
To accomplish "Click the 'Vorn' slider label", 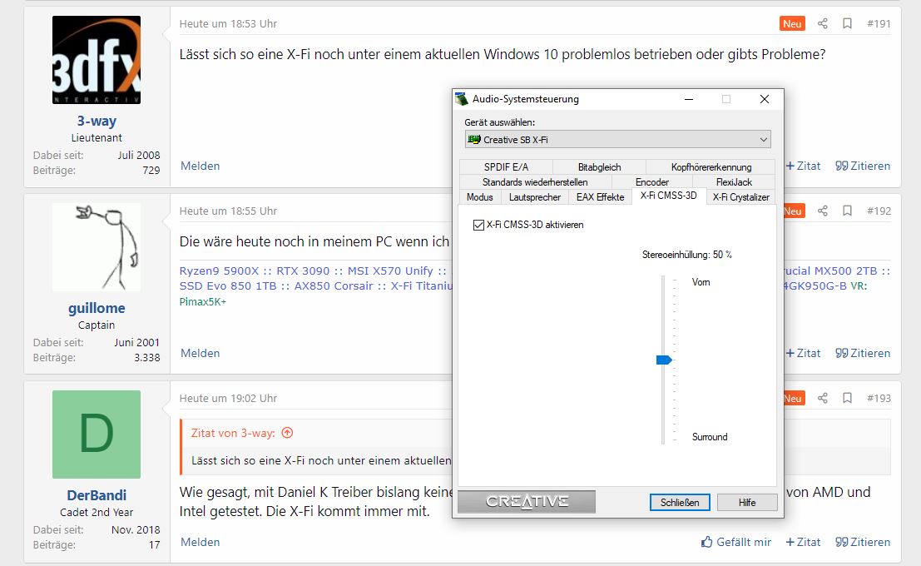I will tap(701, 282).
